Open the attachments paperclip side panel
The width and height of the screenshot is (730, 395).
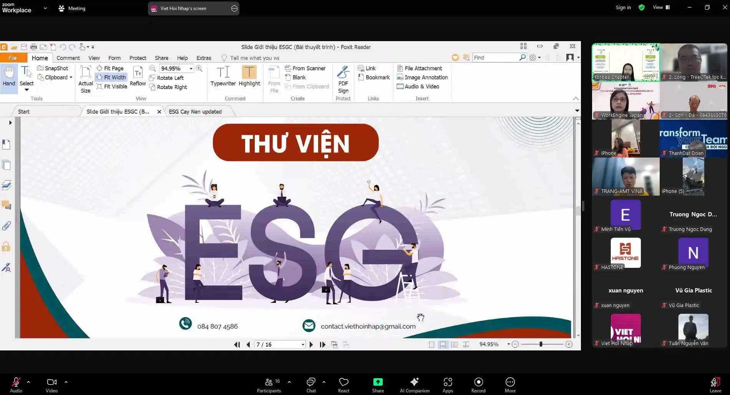[x=7, y=226]
